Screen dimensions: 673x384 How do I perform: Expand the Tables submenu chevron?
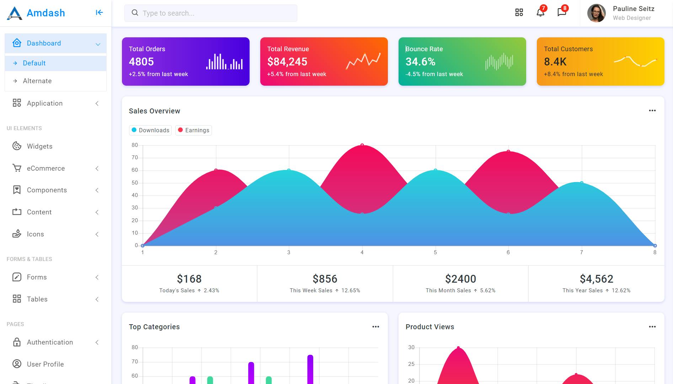(97, 299)
